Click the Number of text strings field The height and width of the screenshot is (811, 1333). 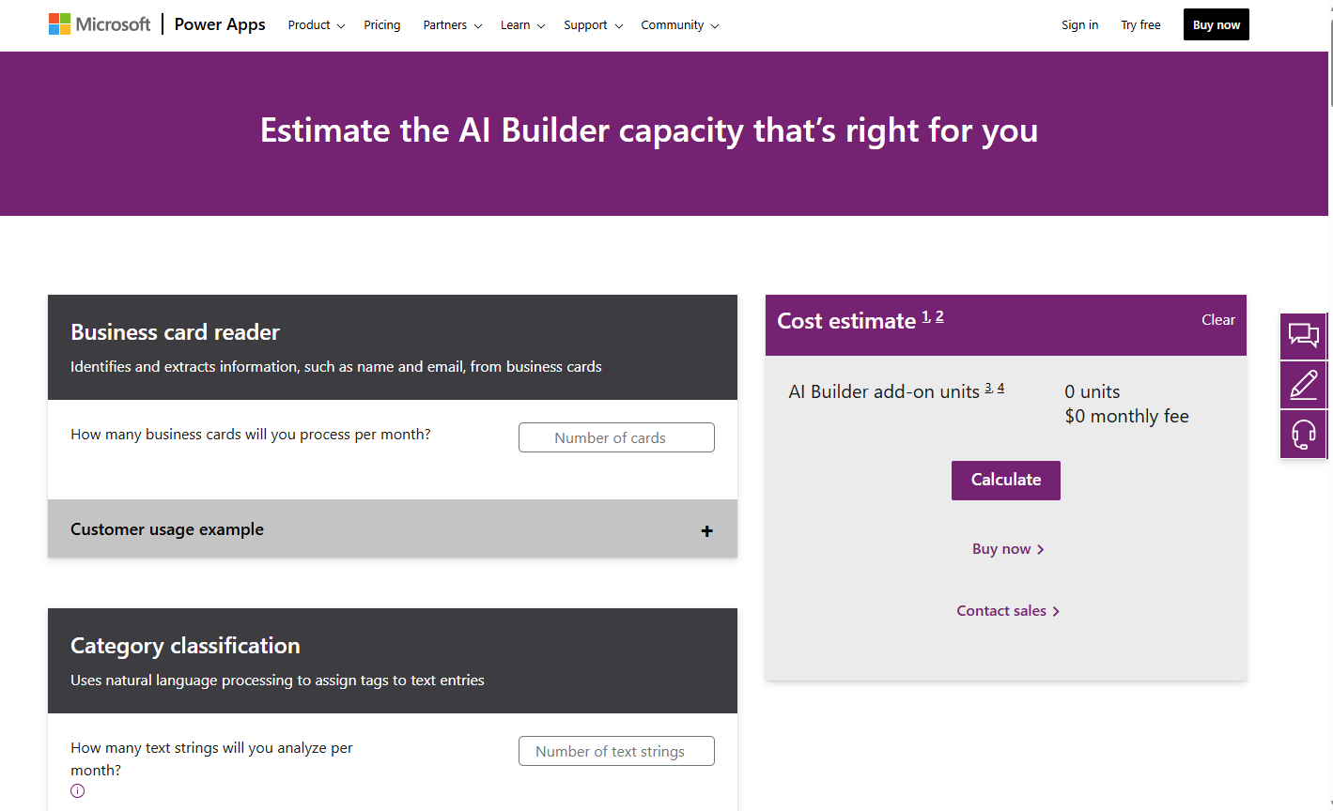coord(616,751)
